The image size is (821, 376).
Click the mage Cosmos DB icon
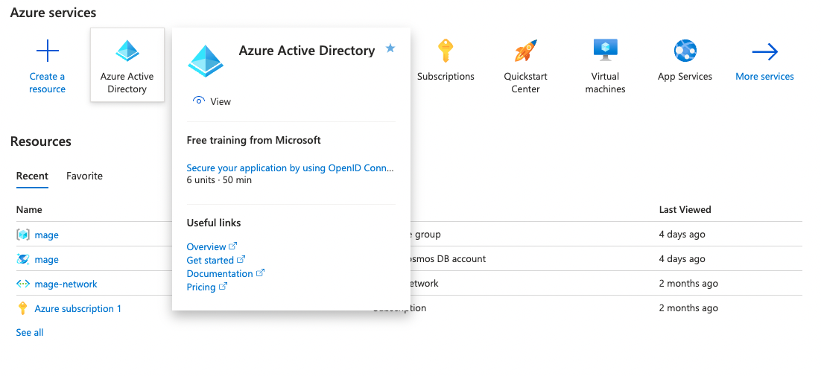(23, 259)
